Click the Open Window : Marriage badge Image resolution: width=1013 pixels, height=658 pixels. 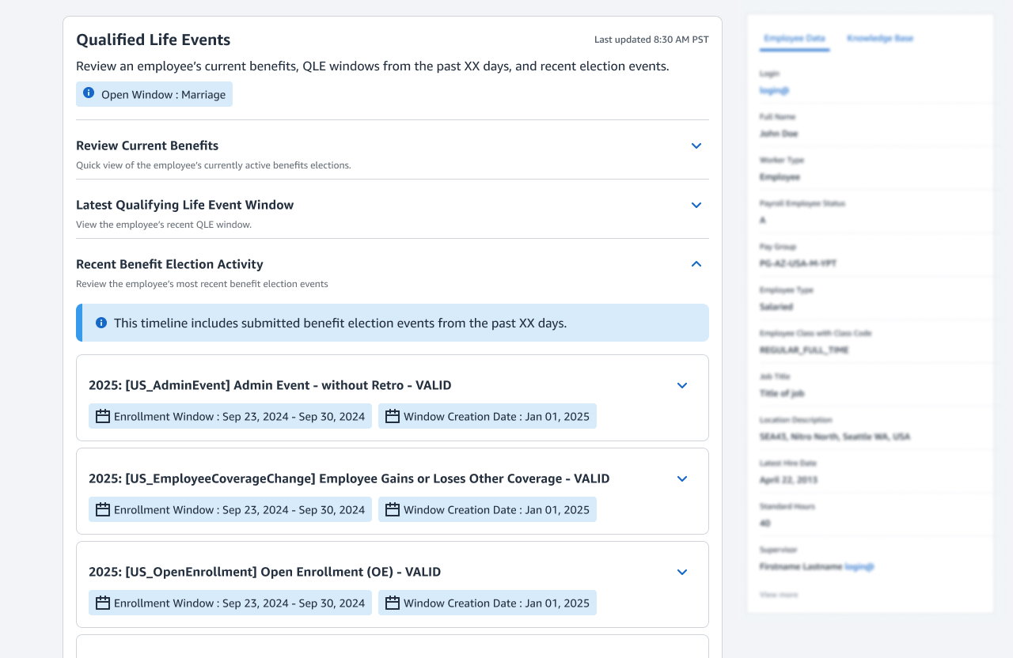[154, 94]
